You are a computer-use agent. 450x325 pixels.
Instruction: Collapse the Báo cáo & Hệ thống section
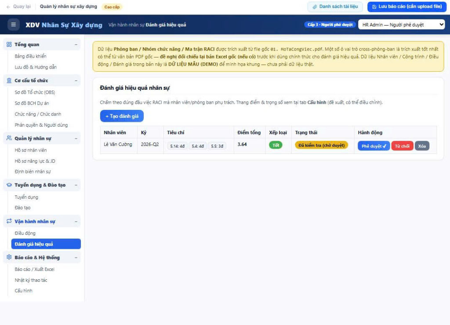tap(76, 258)
